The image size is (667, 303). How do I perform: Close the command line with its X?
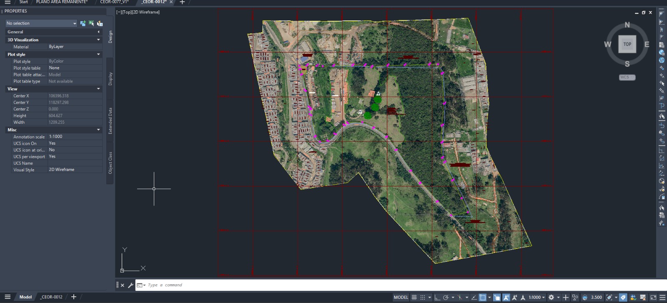pyautogui.click(x=123, y=285)
